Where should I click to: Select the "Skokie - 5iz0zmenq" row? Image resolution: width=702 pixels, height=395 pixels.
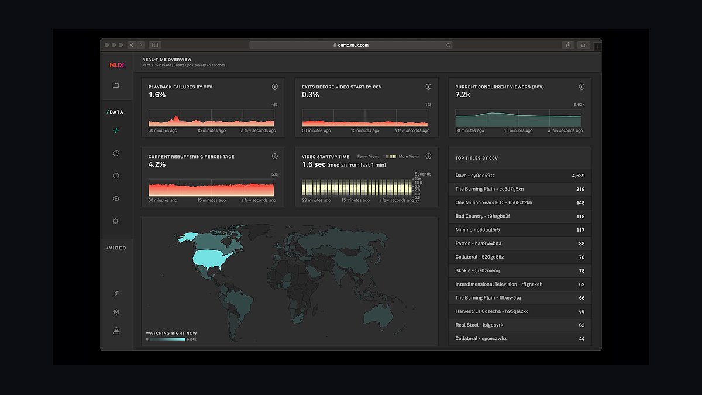(520, 270)
